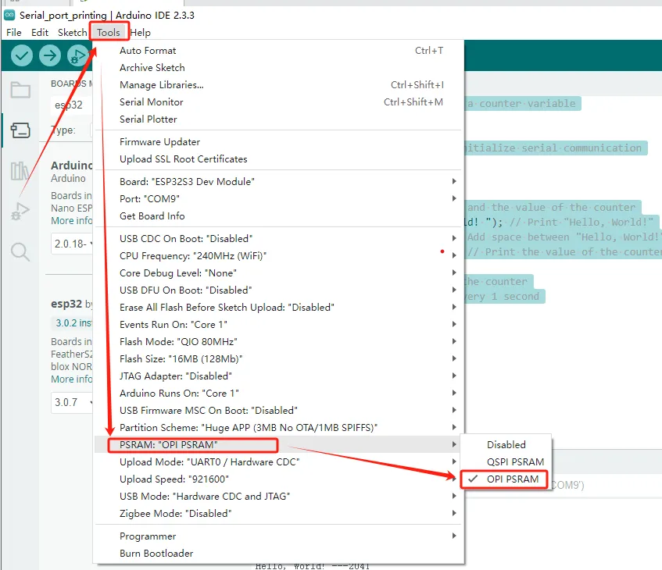Open More info link under esp32 boards

(71, 379)
